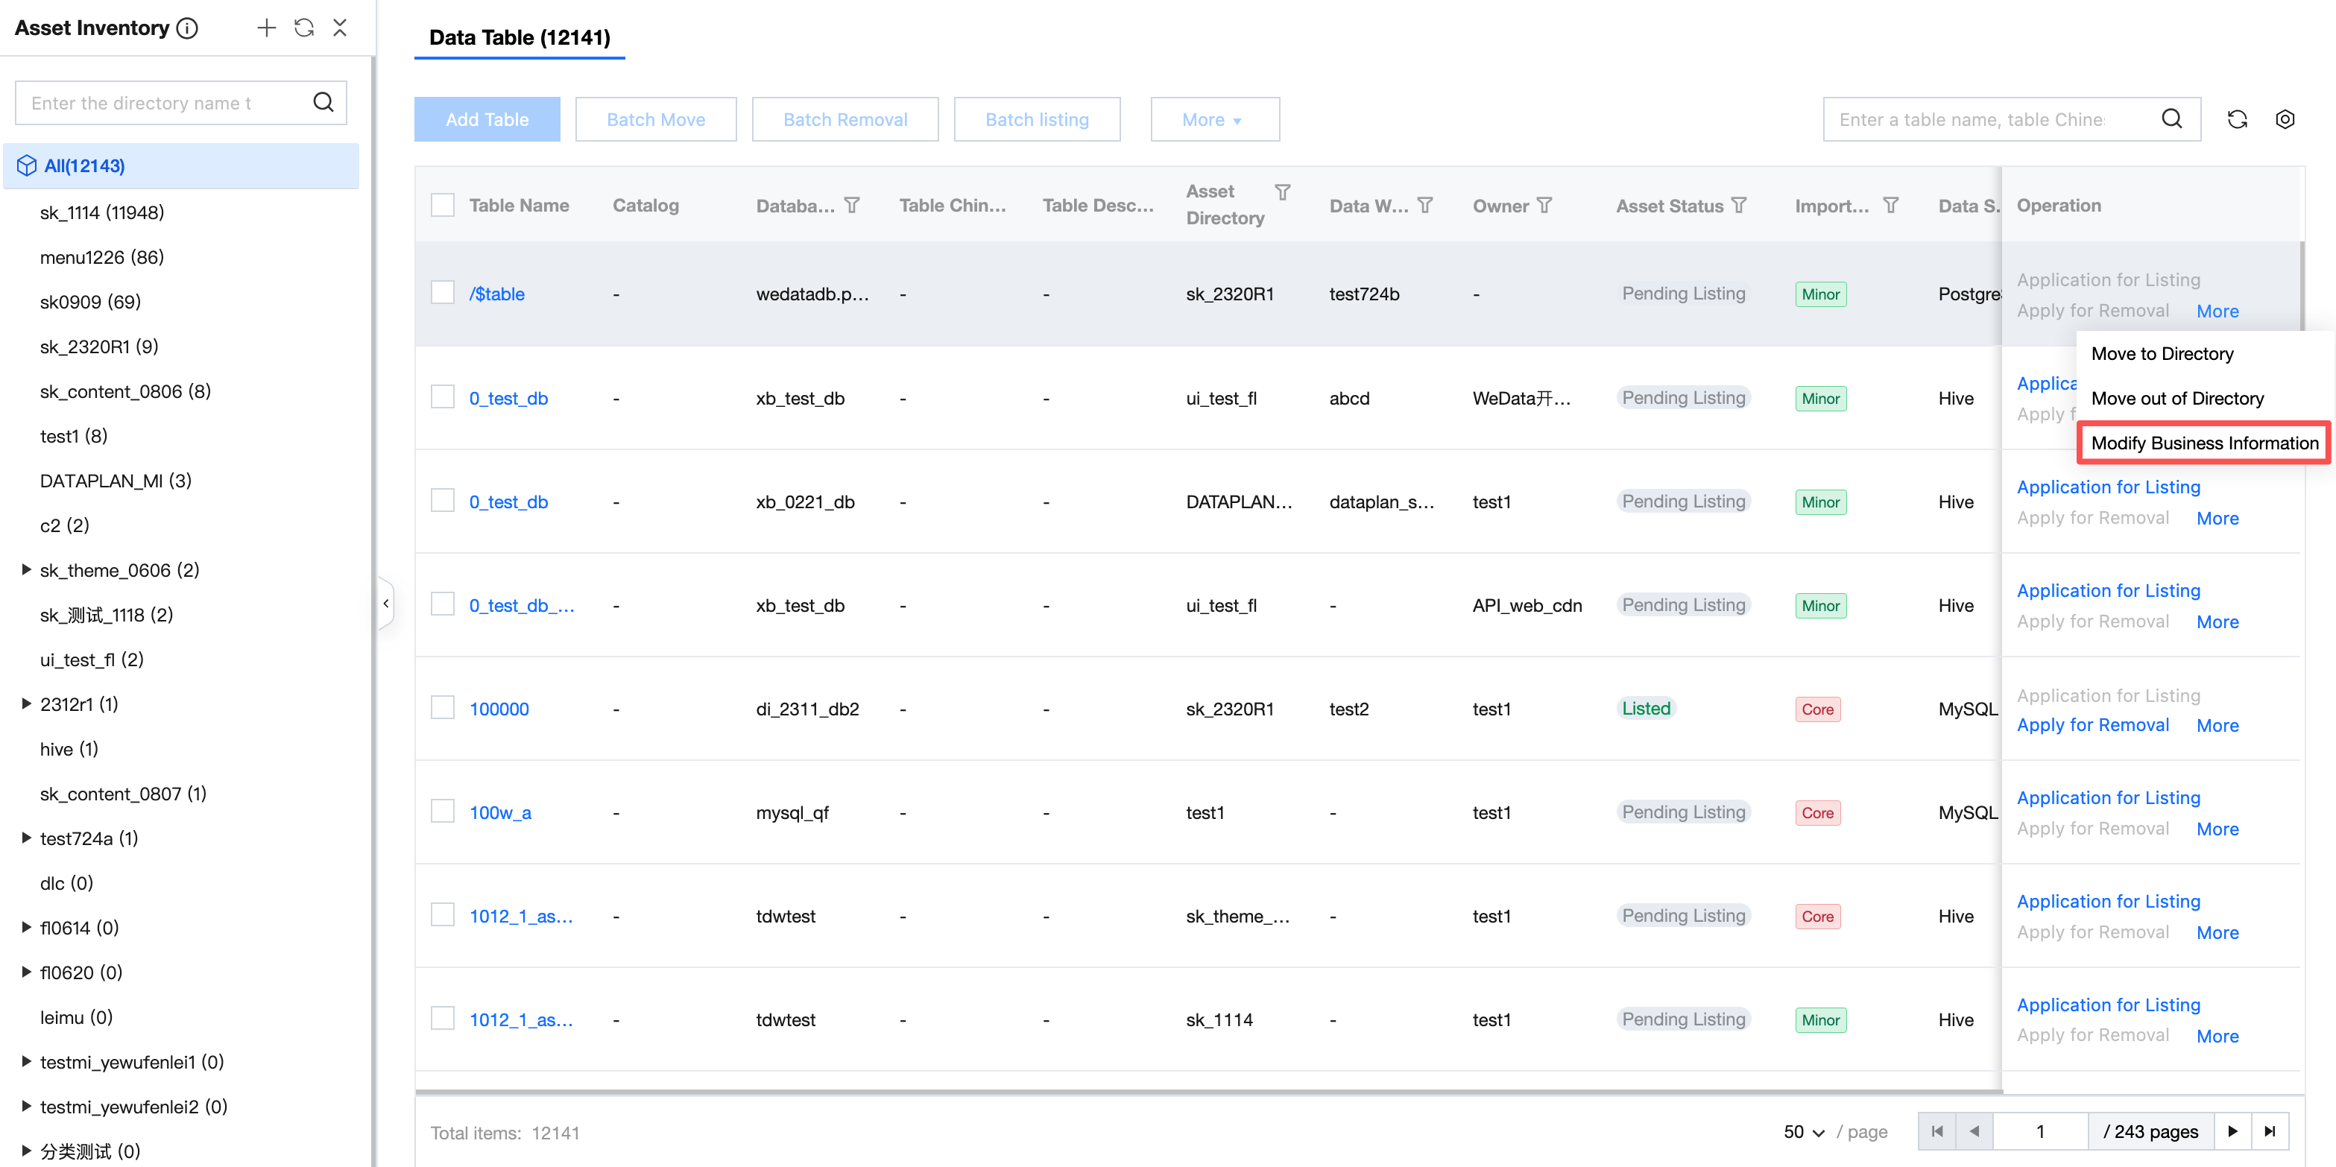The image size is (2336, 1167).
Task: Open the Asset Status column filter
Action: [x=1738, y=205]
